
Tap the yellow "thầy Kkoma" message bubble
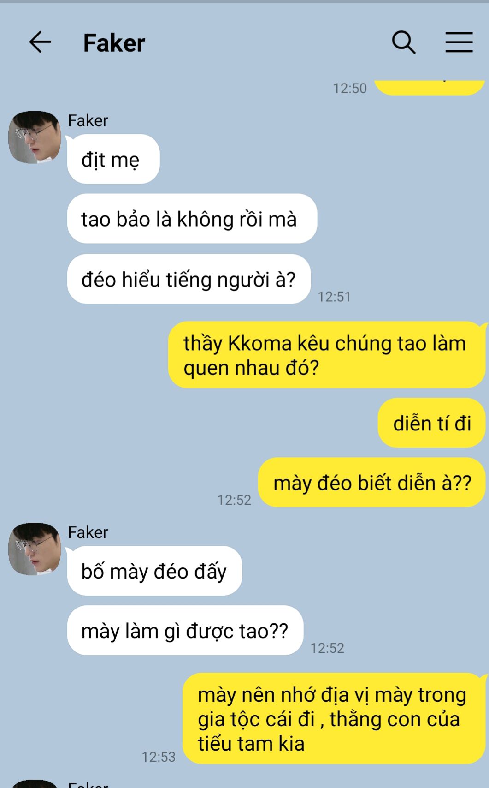pyautogui.click(x=327, y=355)
